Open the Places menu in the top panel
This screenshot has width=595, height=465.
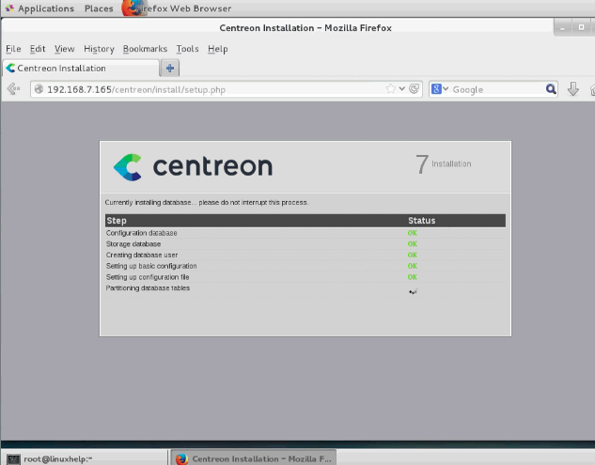pyautogui.click(x=99, y=8)
